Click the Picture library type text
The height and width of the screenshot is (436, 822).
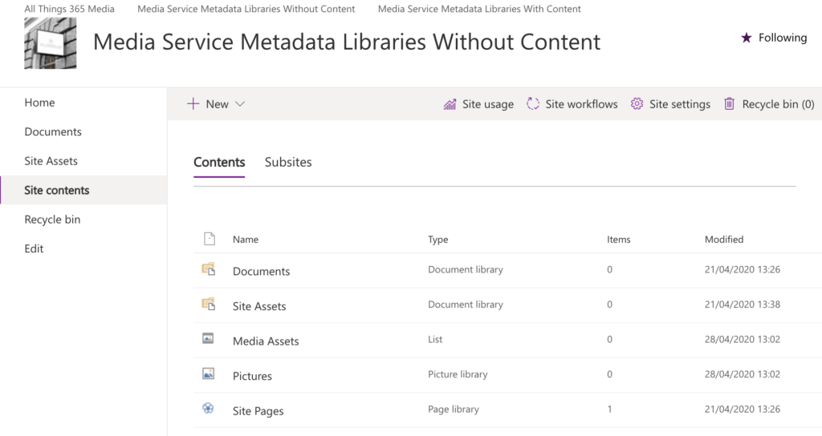[x=458, y=374]
